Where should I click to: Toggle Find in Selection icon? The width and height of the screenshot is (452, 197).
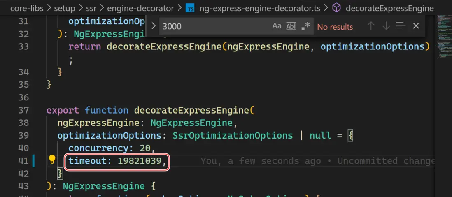click(x=401, y=26)
